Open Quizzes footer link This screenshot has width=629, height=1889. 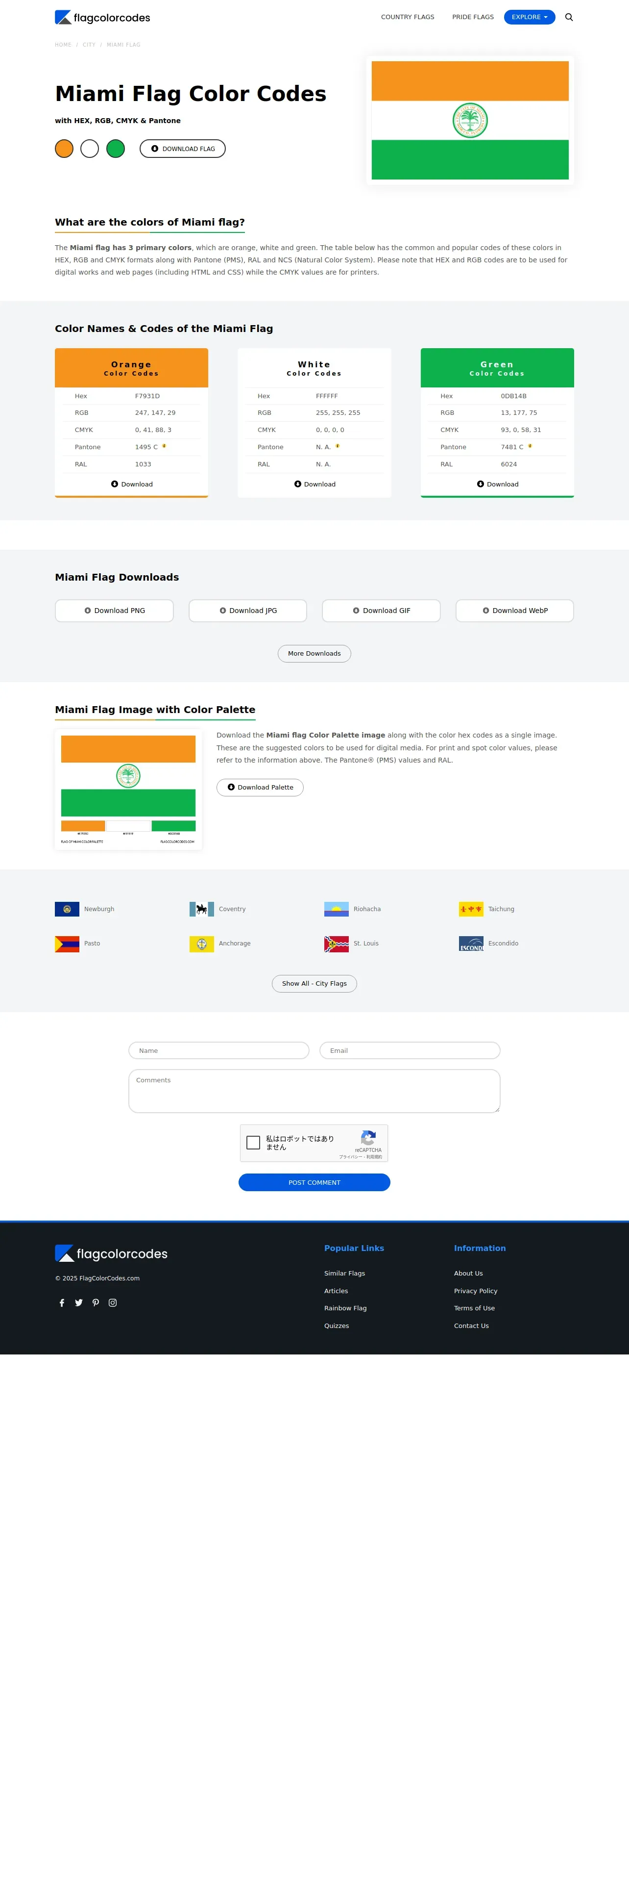[337, 1326]
